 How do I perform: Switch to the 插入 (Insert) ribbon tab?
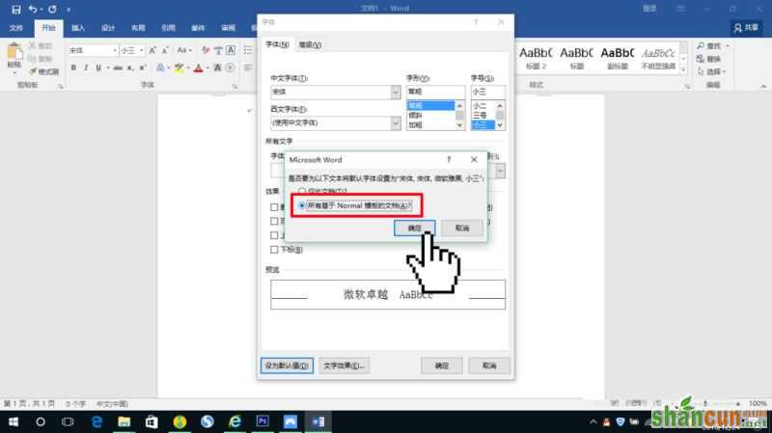click(x=78, y=28)
